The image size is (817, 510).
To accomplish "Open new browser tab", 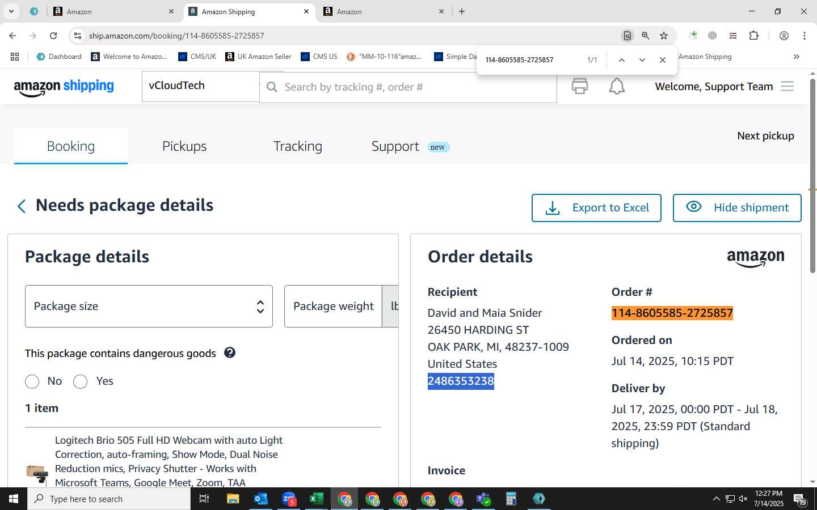I will click(x=462, y=11).
